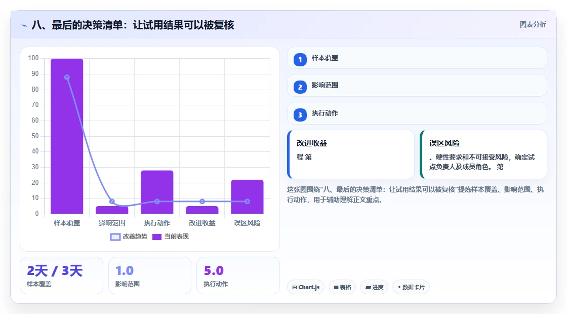The height and width of the screenshot is (314, 567).
Task: Click the 表格 tag chip
Action: tap(342, 287)
